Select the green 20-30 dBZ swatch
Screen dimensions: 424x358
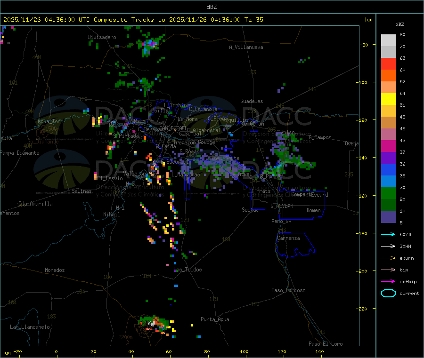click(388, 193)
